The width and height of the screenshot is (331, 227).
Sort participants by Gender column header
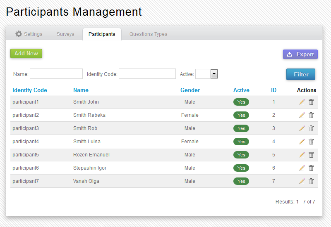pos(190,90)
